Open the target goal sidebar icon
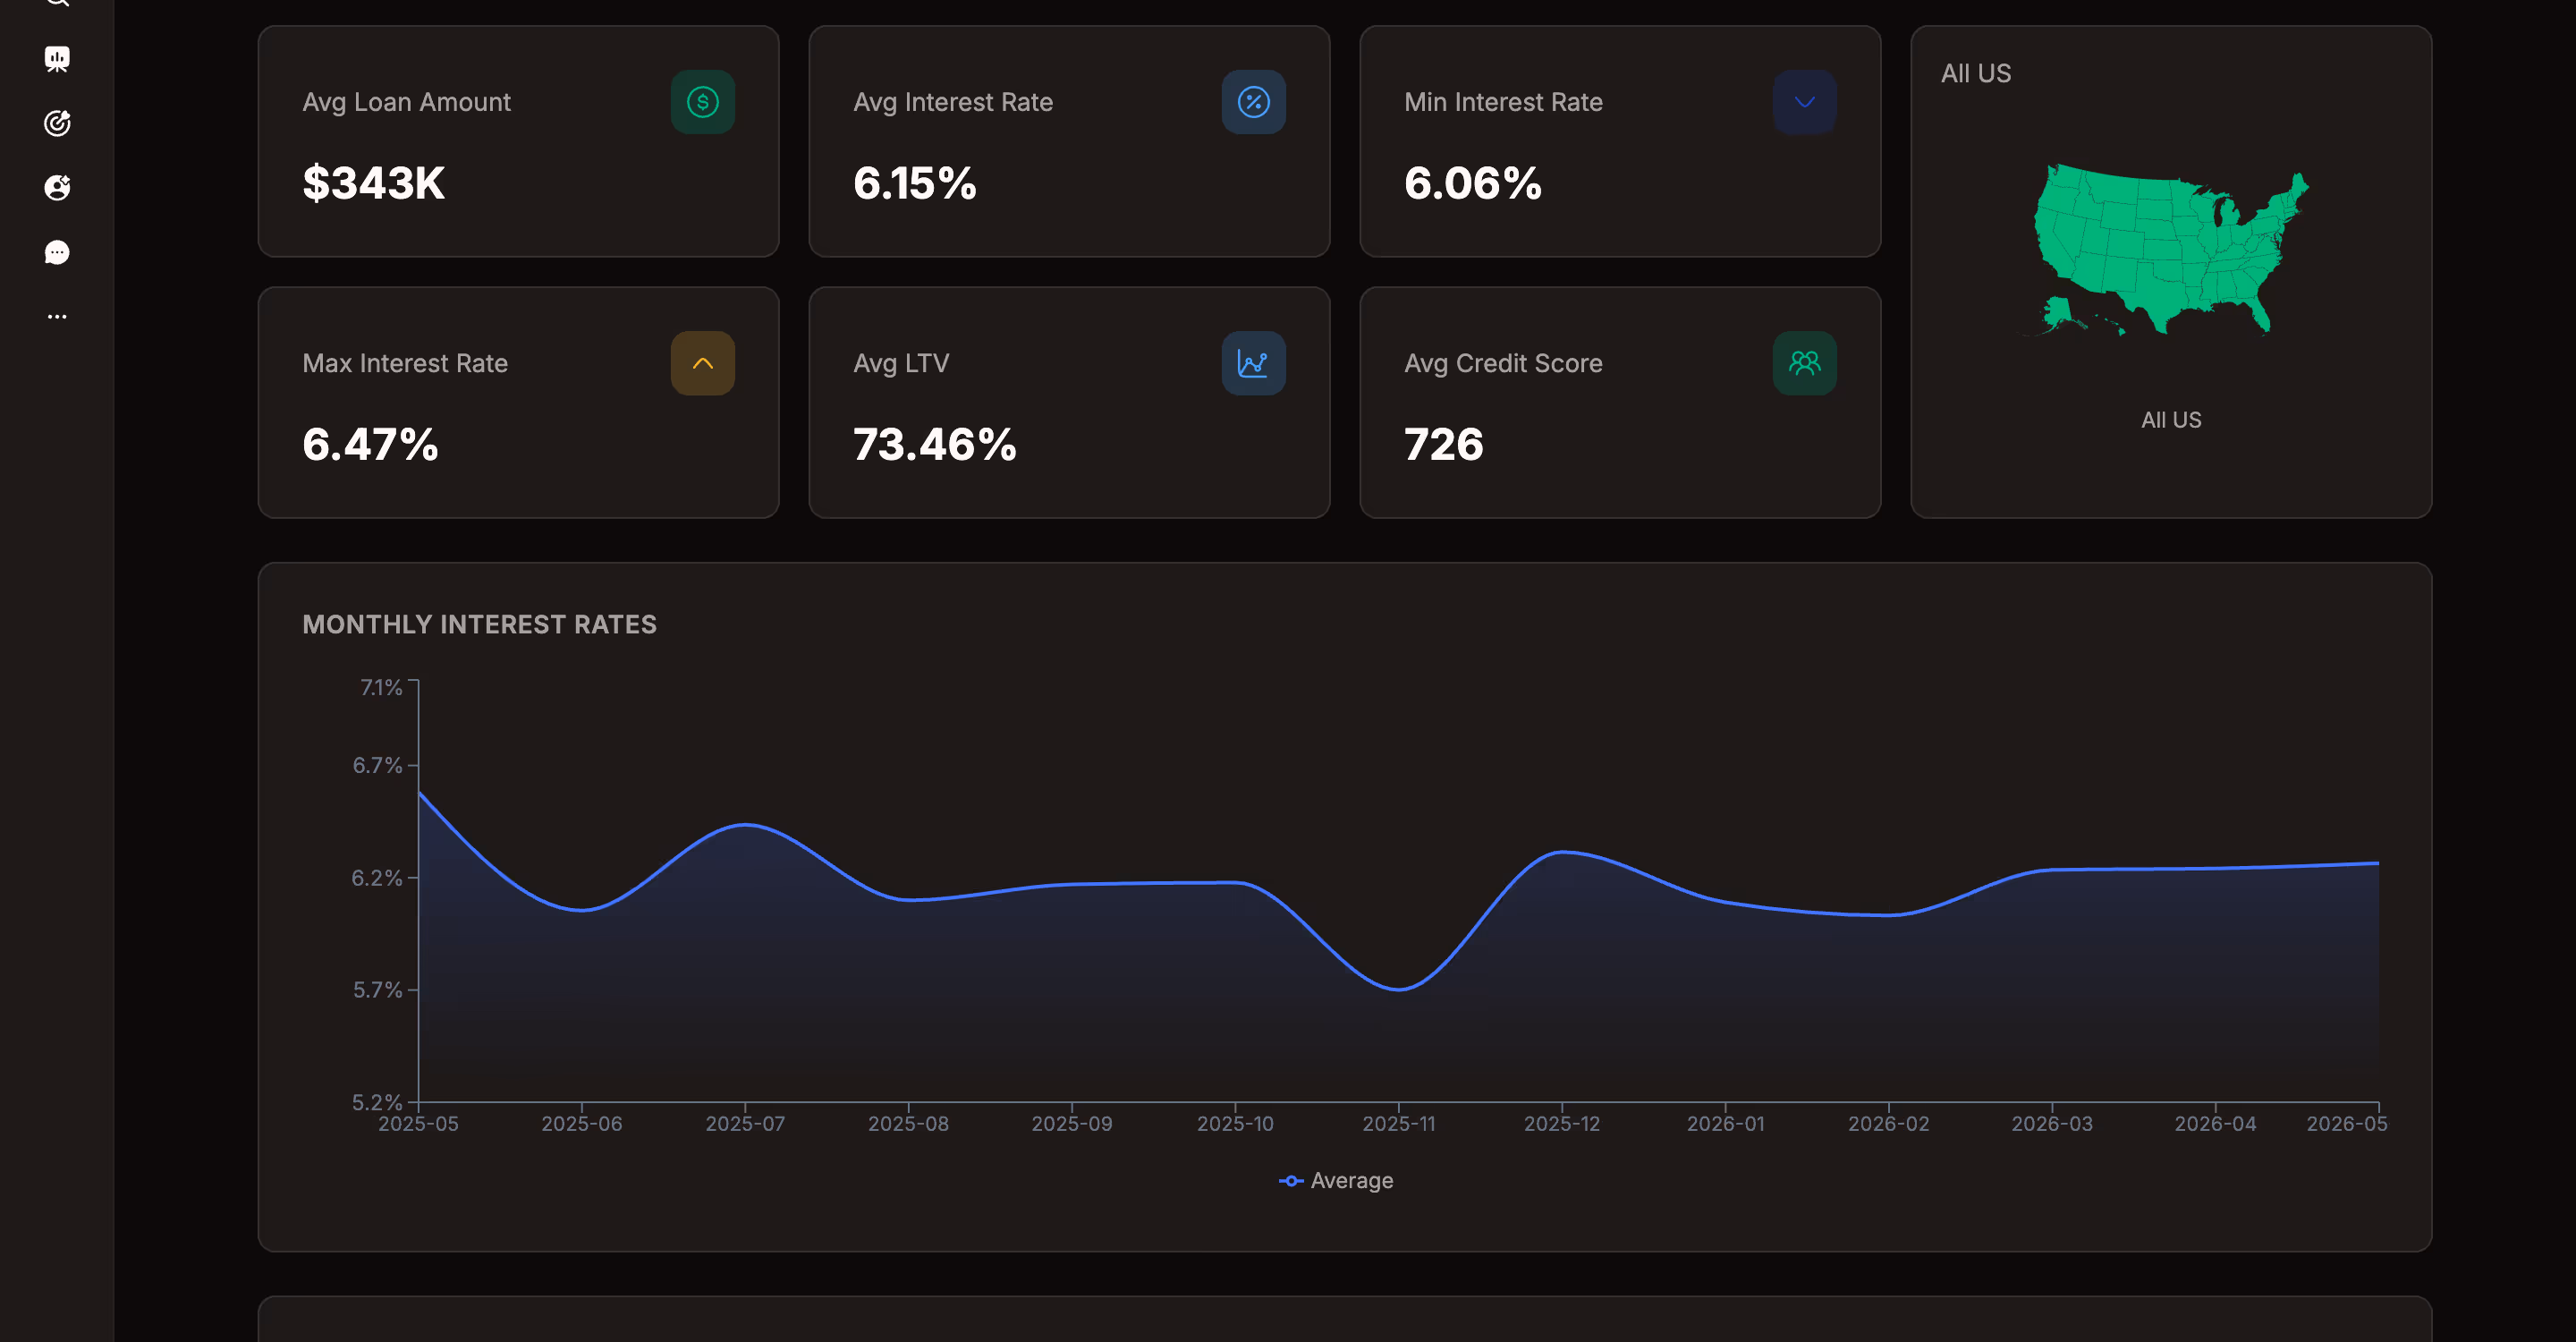The image size is (2576, 1342). pos(57,123)
